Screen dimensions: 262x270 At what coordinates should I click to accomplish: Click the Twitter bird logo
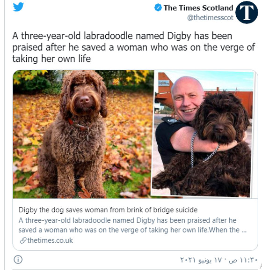coord(18,7)
